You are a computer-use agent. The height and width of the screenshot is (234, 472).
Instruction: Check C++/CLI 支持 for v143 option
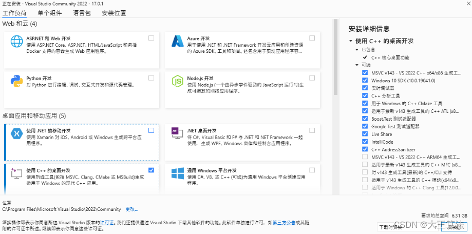[x=365, y=172]
